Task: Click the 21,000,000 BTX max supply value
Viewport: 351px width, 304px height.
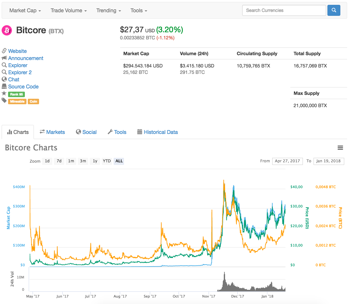Action: (310, 105)
